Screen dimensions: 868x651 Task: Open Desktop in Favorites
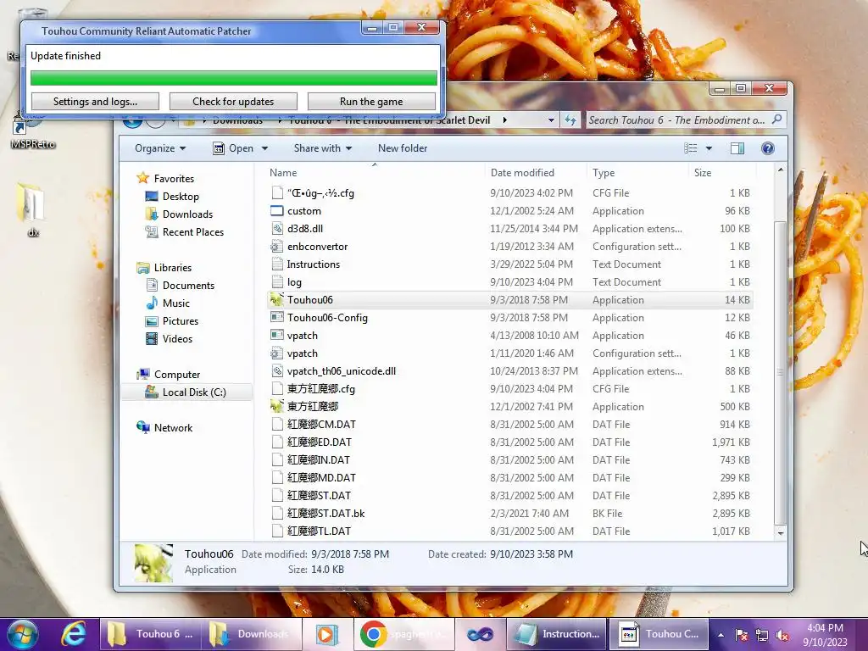181,197
